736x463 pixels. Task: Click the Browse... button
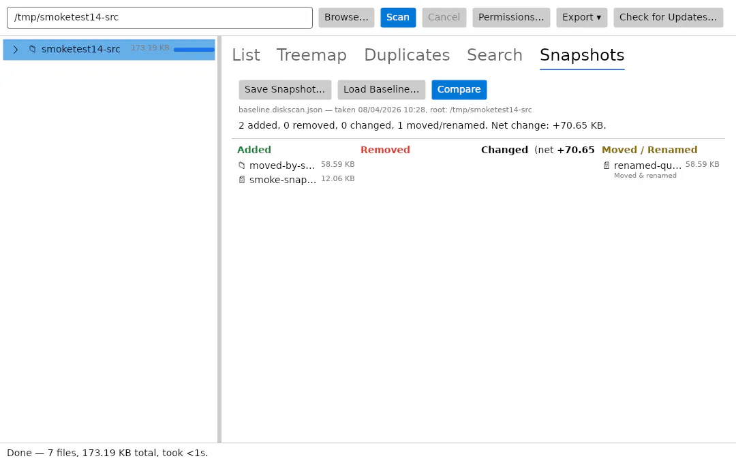[346, 17]
